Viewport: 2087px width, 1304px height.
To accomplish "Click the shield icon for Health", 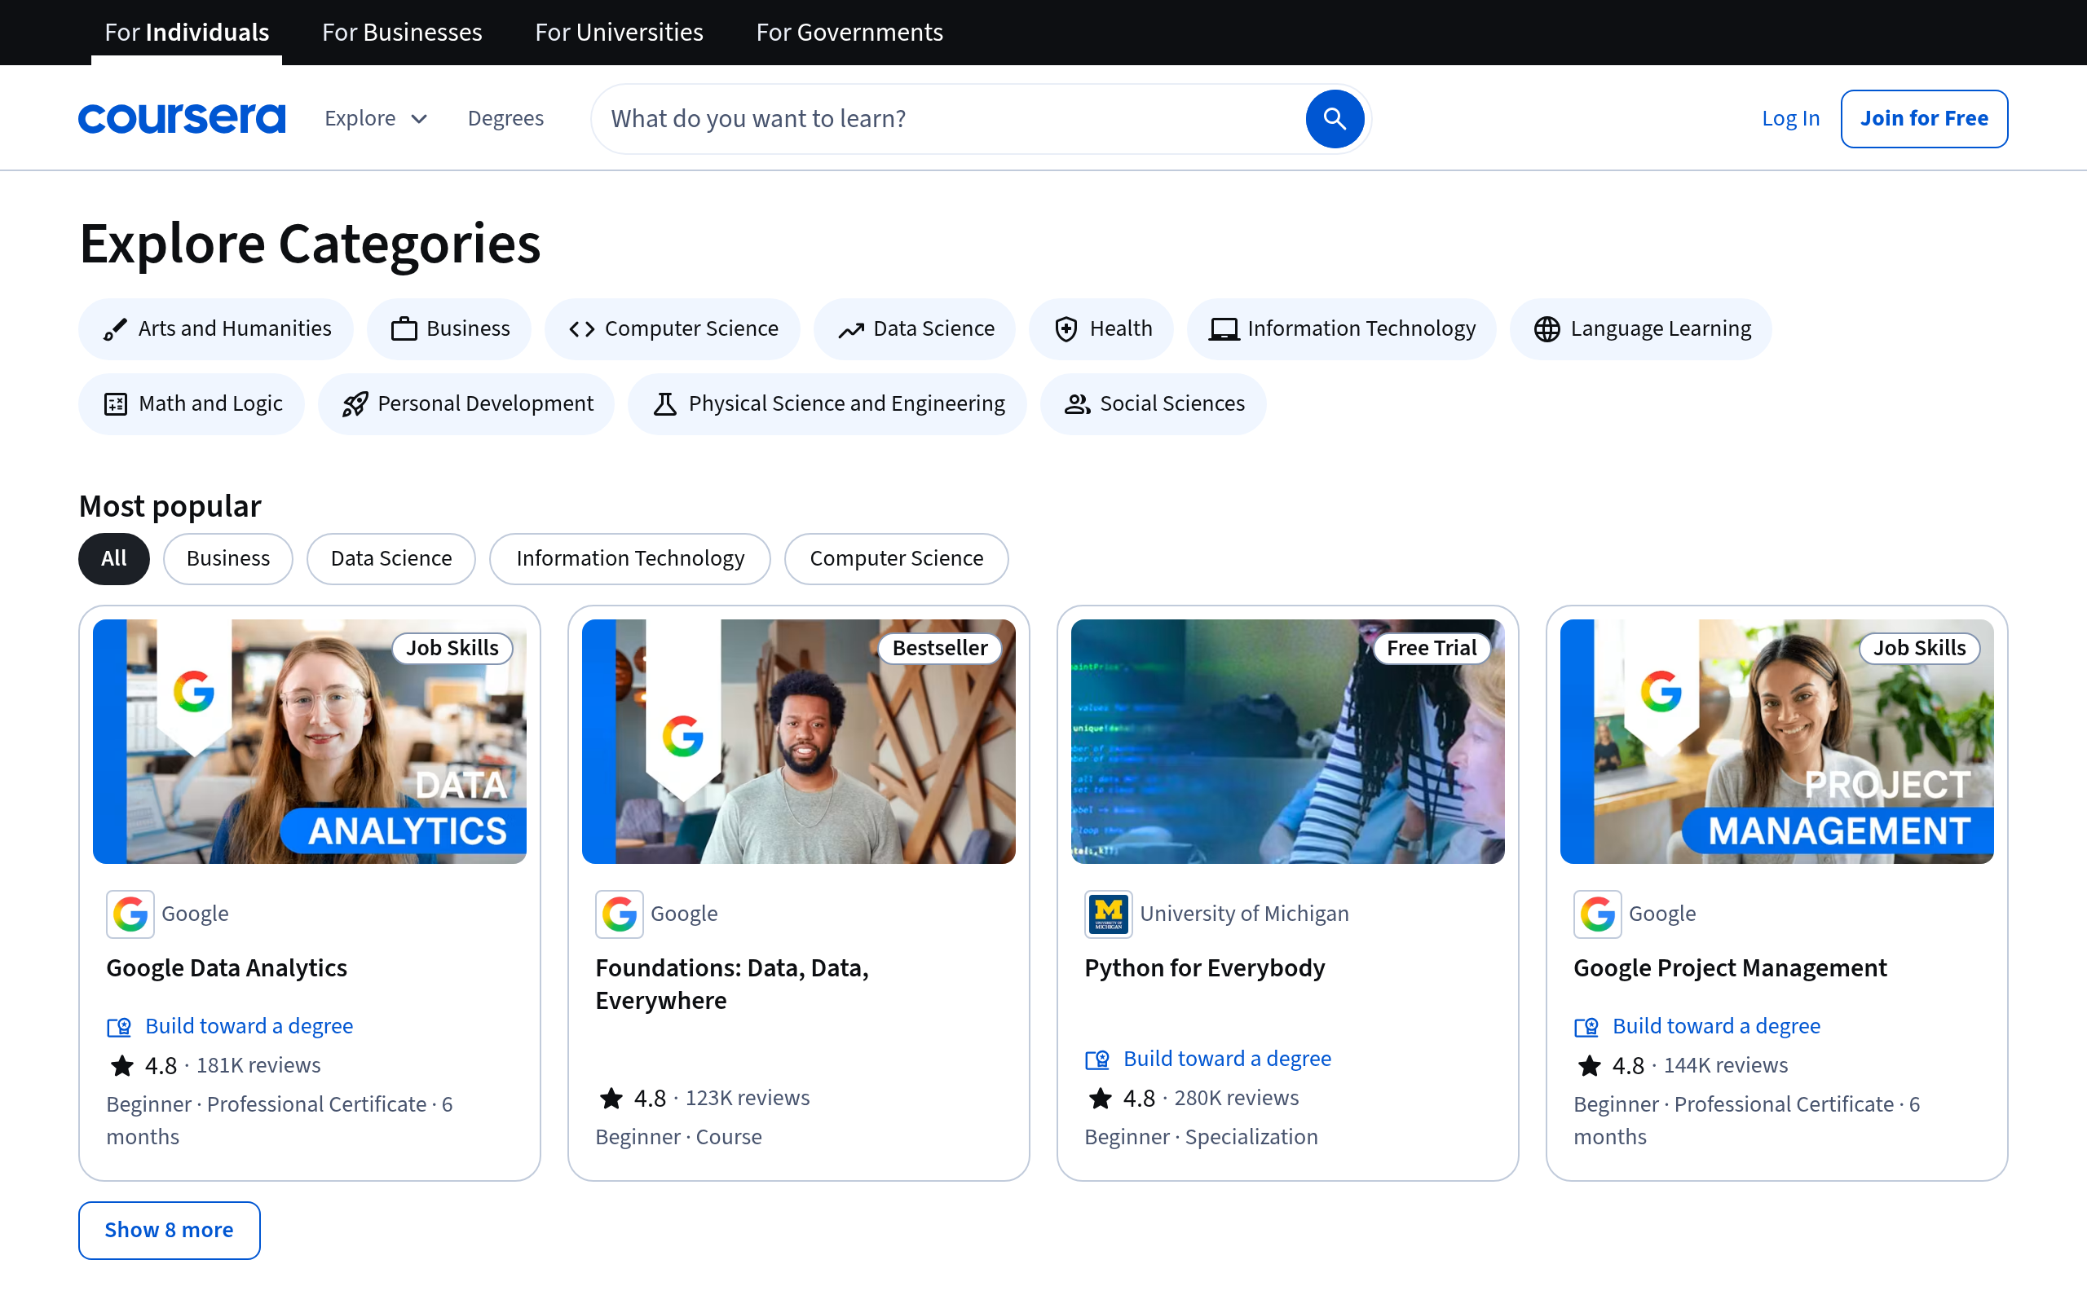I will click(1067, 329).
